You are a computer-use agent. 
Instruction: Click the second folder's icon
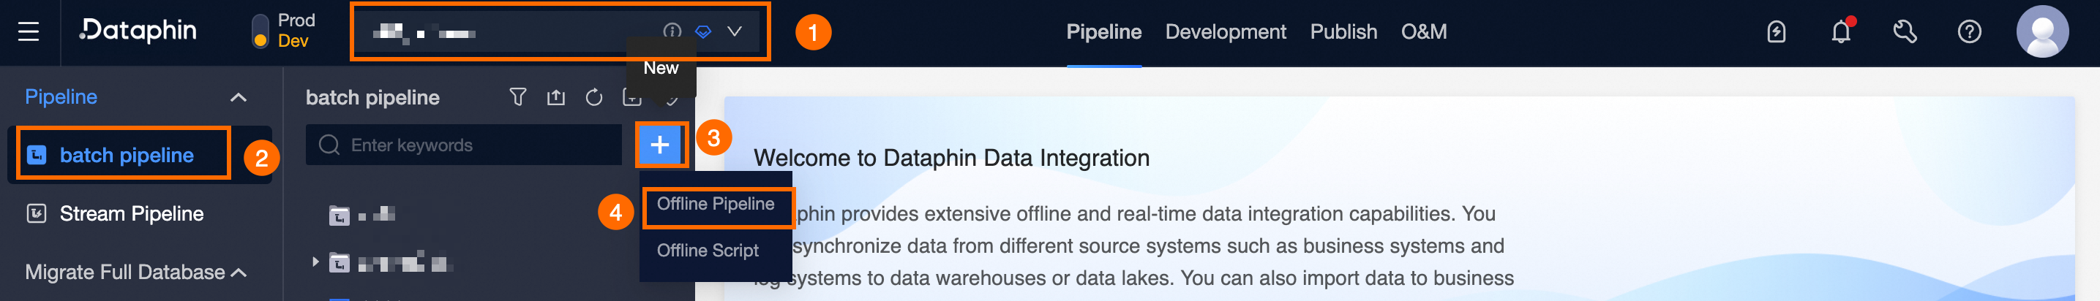[339, 263]
